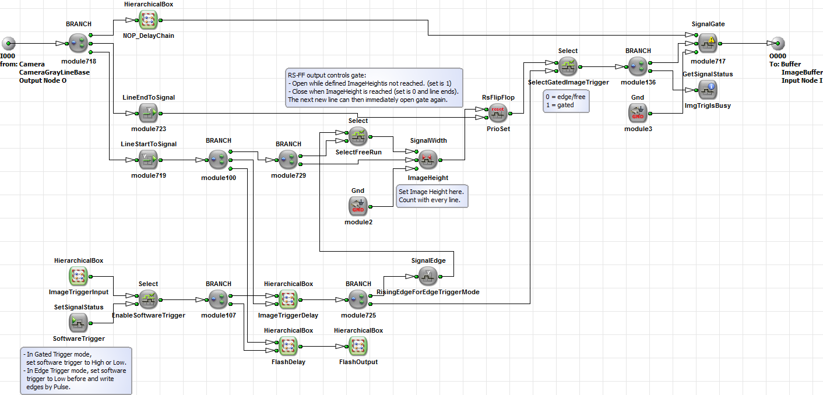Open the SelectFreeRun Select operator
Image resolution: width=823 pixels, height=395 pixels.
[358, 136]
